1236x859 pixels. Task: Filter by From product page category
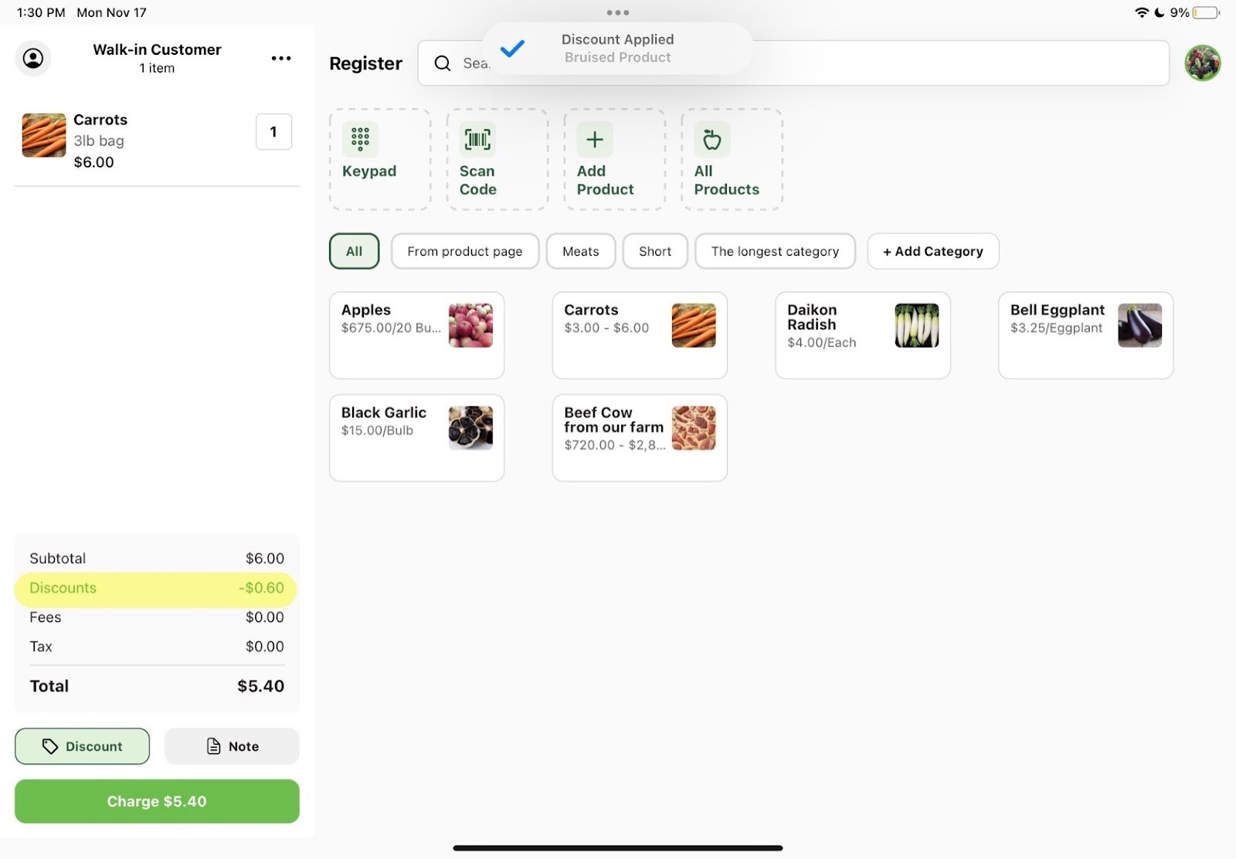pyautogui.click(x=464, y=251)
